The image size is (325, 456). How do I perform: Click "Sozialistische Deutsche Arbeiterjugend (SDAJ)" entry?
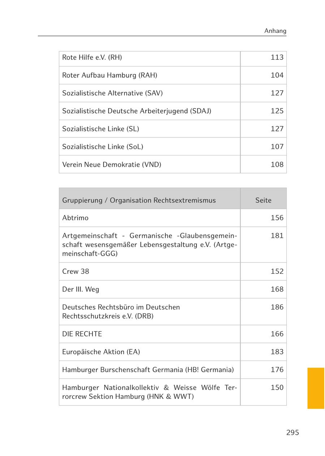[136, 111]
